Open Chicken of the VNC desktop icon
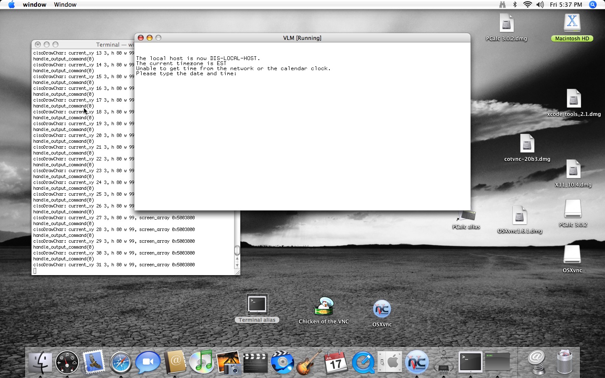This screenshot has height=378, width=605. (324, 307)
